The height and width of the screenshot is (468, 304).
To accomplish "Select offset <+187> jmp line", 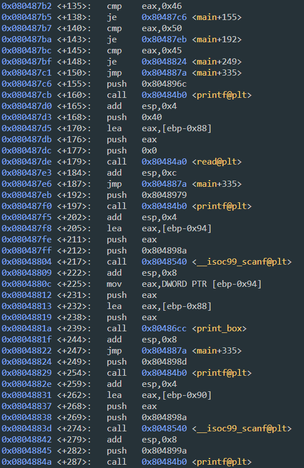I will (121, 184).
